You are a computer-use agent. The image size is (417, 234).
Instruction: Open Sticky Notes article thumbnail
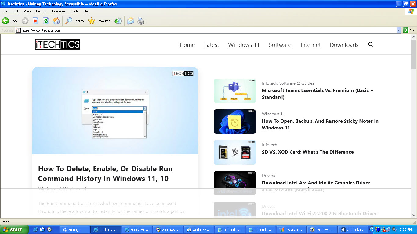click(x=235, y=122)
